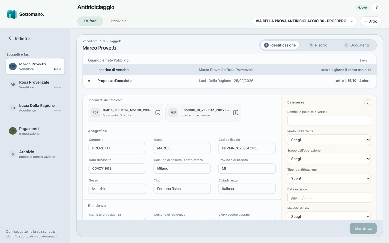Go to the Documenti step tab
The height and width of the screenshot is (243, 389).
[356, 45]
